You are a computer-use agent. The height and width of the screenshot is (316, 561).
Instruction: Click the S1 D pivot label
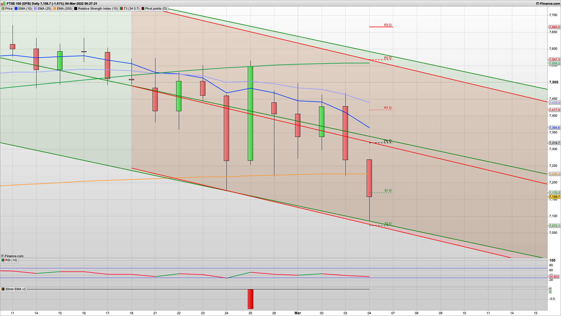tap(388, 190)
